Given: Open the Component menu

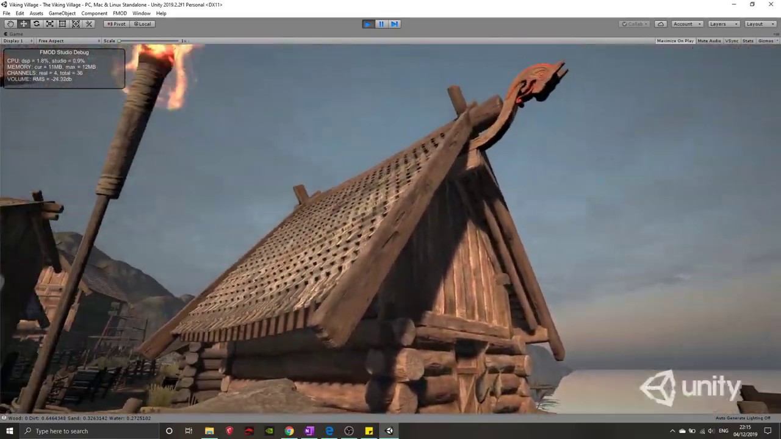Looking at the screenshot, I should [x=95, y=13].
